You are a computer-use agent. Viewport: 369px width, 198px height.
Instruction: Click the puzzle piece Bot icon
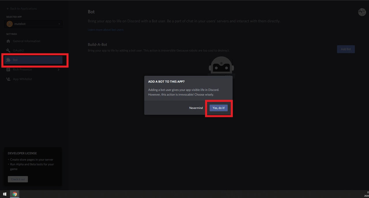coord(8,60)
